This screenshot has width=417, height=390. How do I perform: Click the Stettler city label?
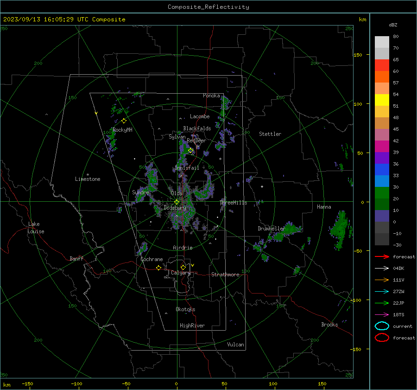tap(270, 134)
